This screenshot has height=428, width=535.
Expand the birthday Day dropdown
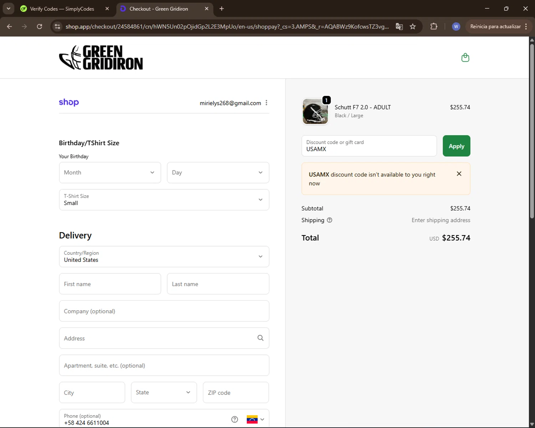point(218,173)
